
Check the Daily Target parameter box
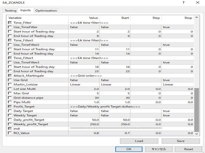(x=10, y=111)
